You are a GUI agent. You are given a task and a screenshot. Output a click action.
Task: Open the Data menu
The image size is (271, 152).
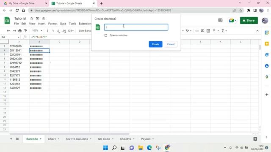63,24
